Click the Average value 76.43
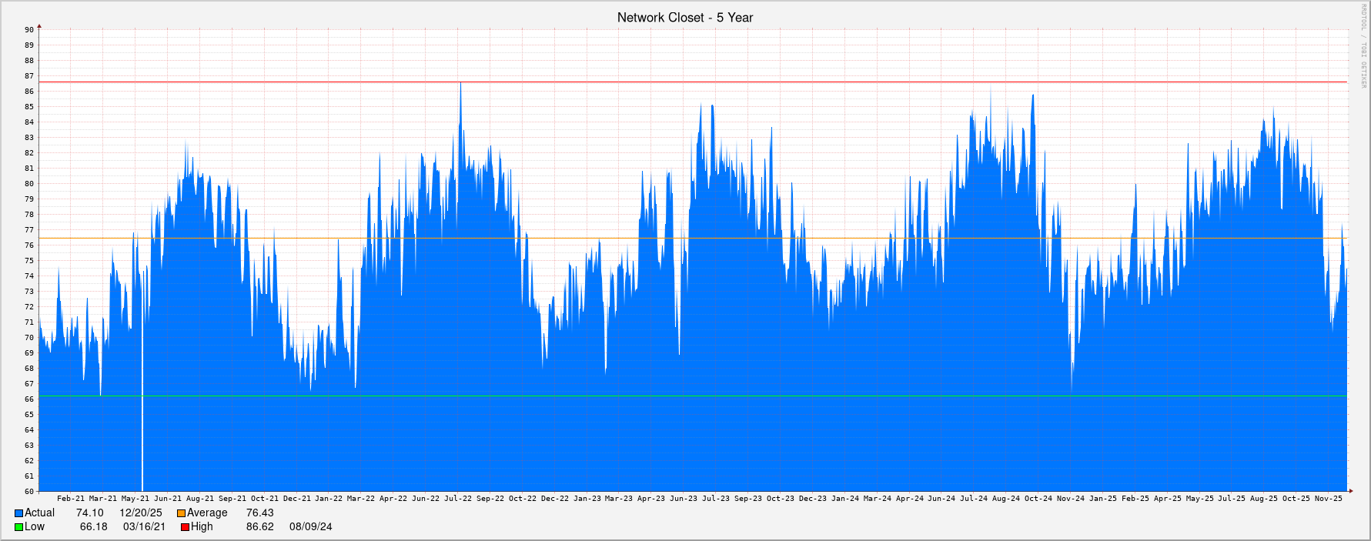 tap(259, 513)
